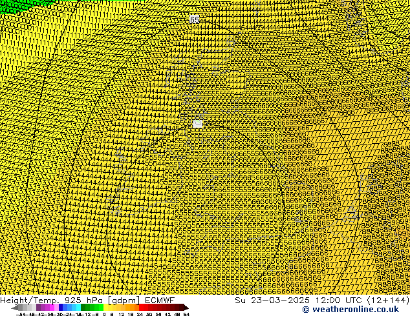Click the bright red legend segment above 24
Screen dimensions: 410x316
pos(141,308)
